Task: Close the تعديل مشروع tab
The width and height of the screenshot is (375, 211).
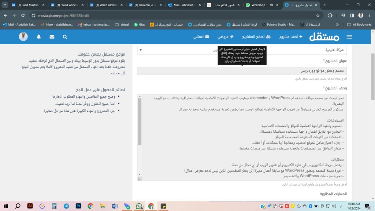Action: point(316,5)
